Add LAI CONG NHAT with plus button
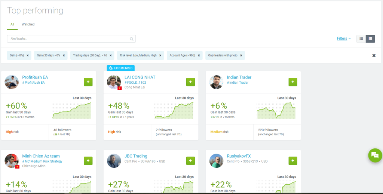 tap(190, 82)
